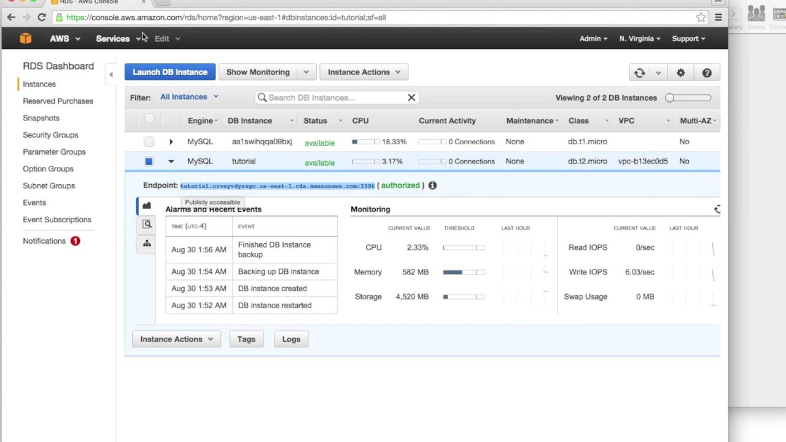Click the magnifier icon in the search box
Viewport: 786px width, 442px height.
click(x=262, y=97)
